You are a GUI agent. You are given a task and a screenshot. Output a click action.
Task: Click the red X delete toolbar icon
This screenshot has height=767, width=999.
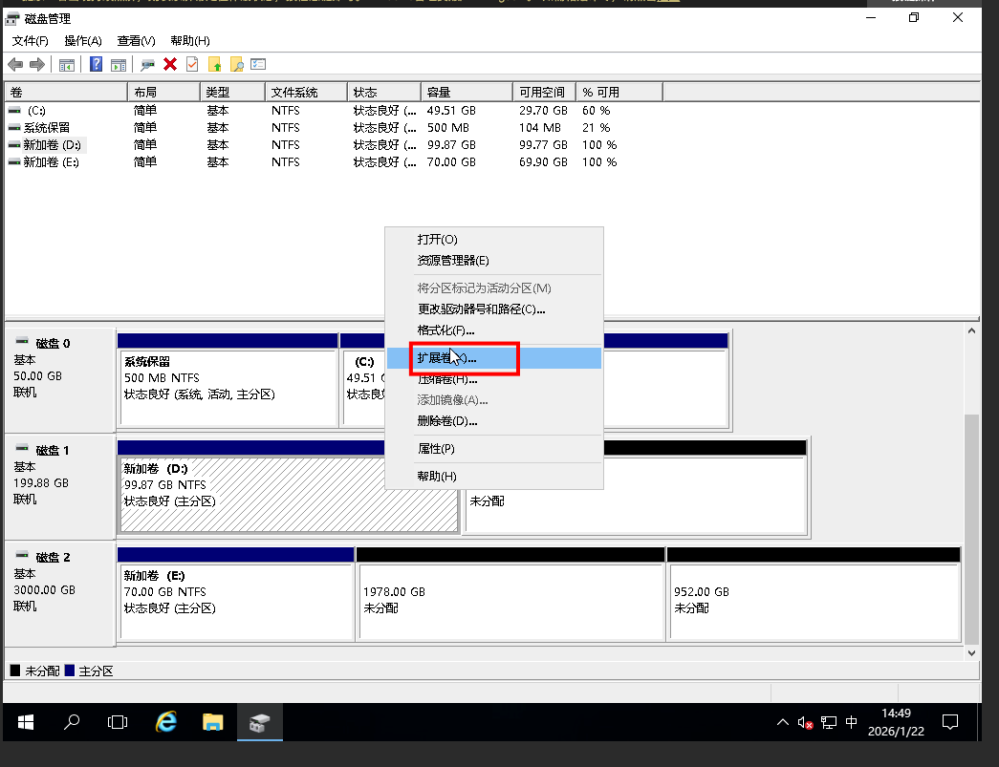170,64
